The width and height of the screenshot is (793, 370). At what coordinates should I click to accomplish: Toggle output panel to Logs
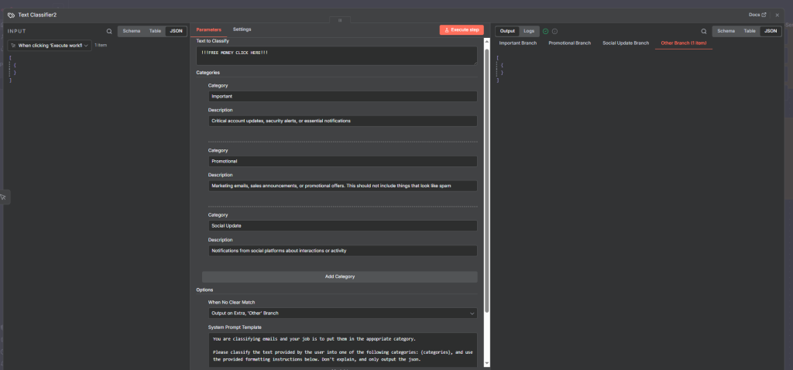pyautogui.click(x=529, y=31)
